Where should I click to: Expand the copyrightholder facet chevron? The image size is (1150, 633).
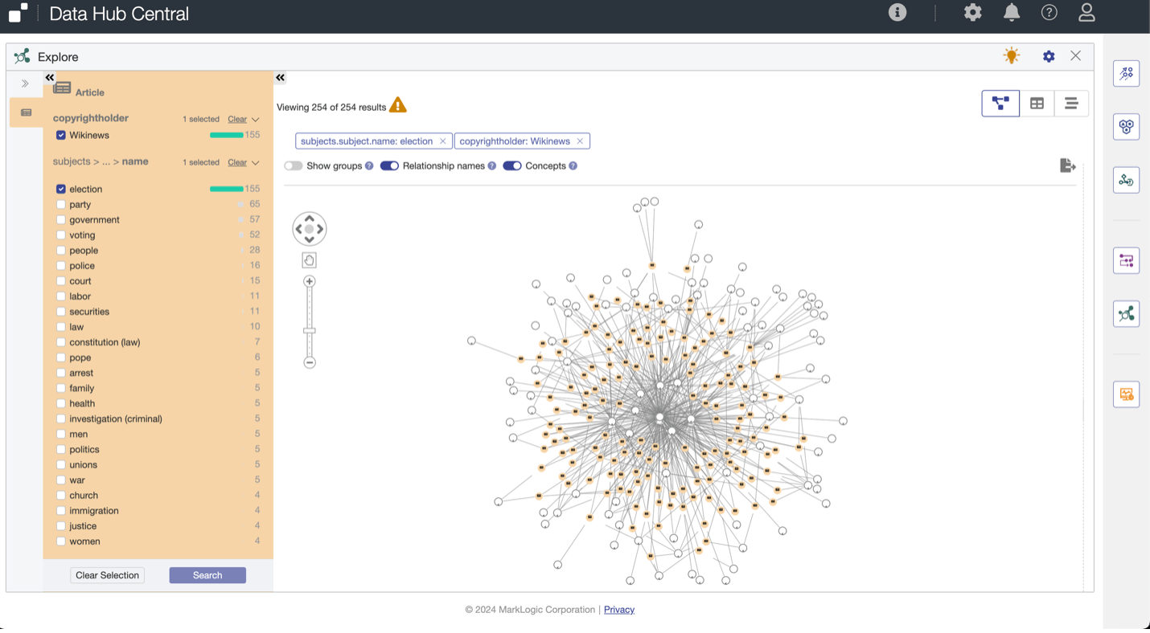point(256,120)
